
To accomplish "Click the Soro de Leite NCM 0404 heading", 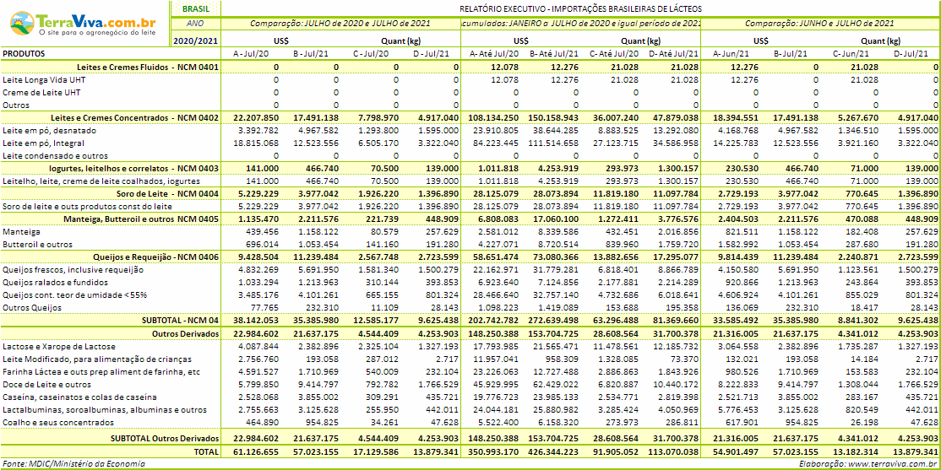I will point(167,193).
